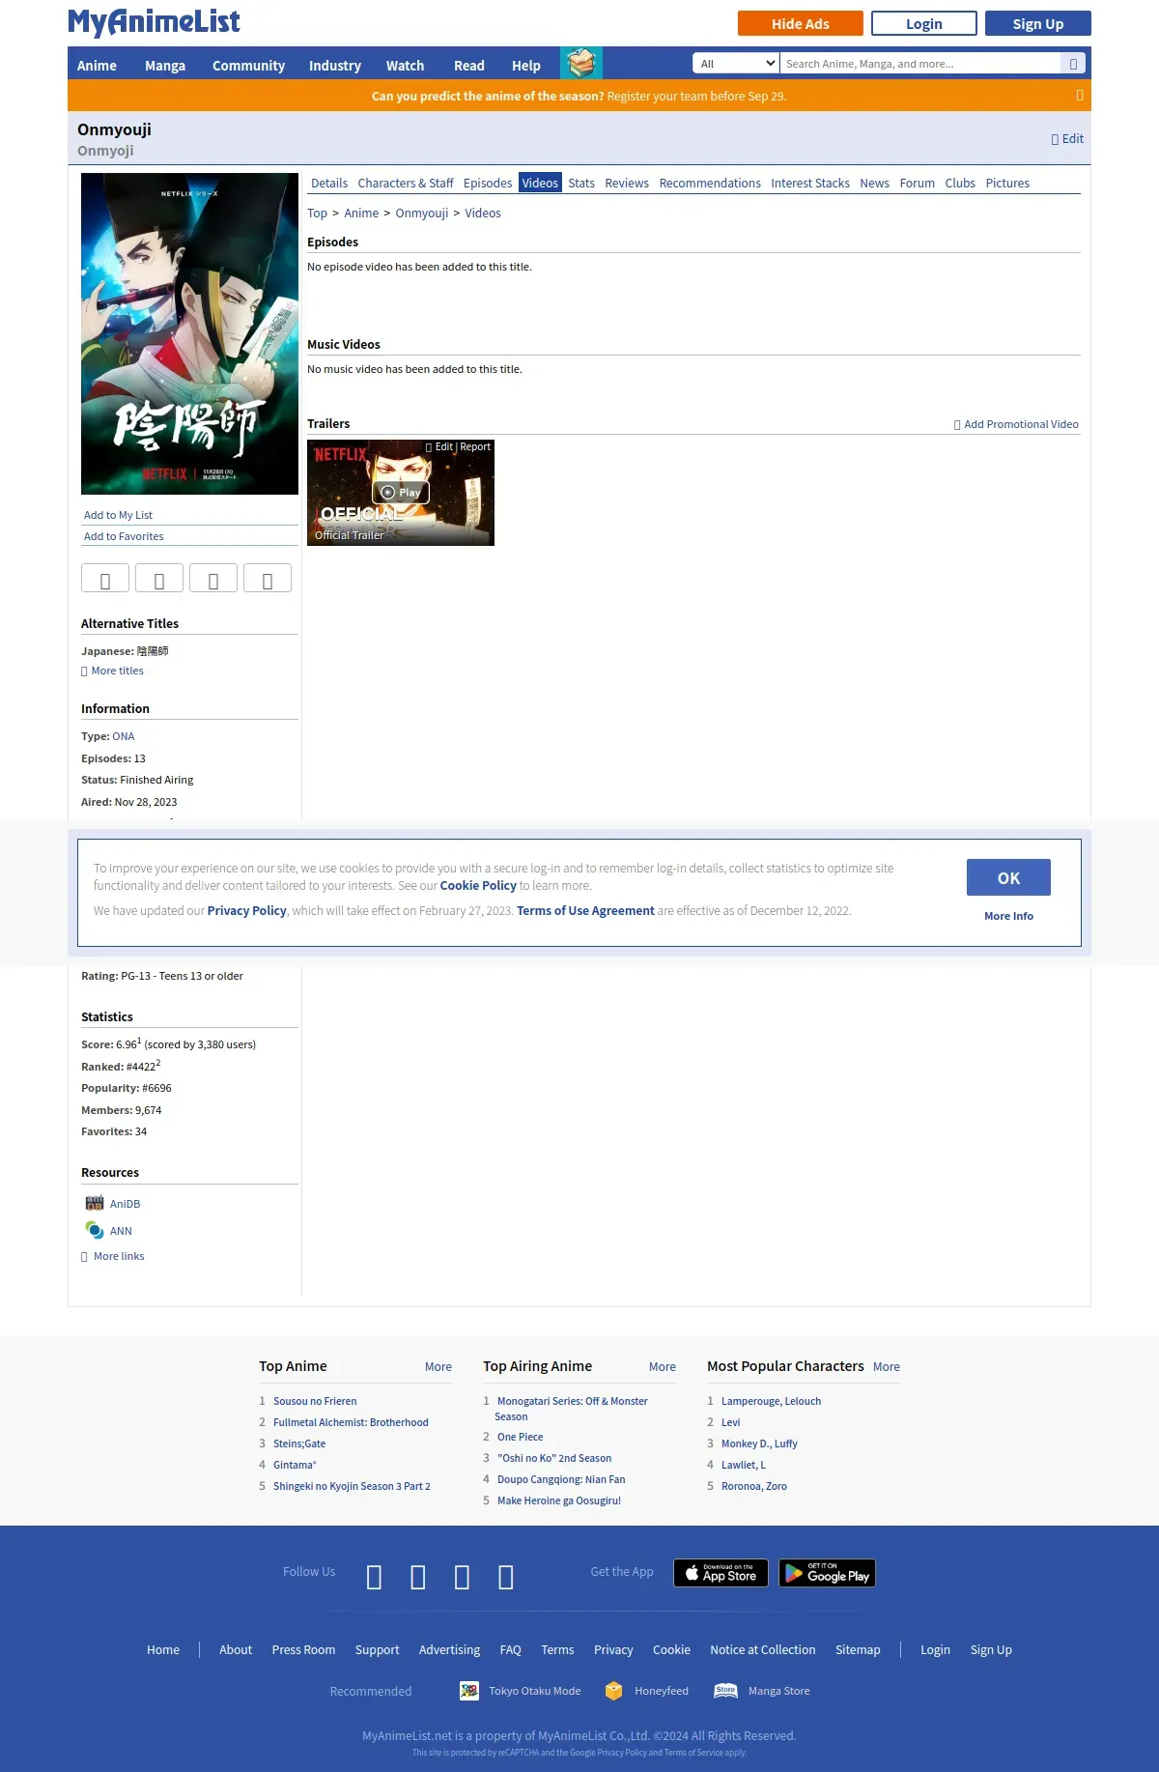Accept cookies with the OK button
This screenshot has width=1159, height=1772.
1008,877
